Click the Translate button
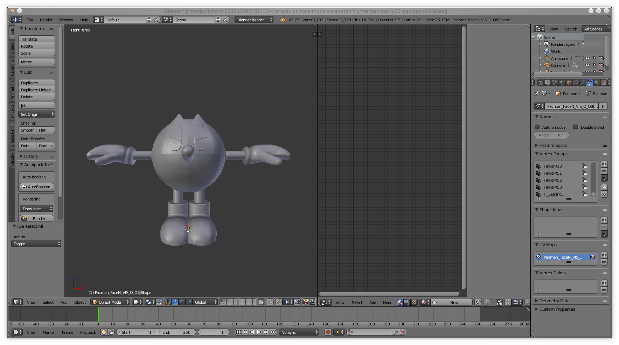Screen dimensions: 619x345 point(36,39)
